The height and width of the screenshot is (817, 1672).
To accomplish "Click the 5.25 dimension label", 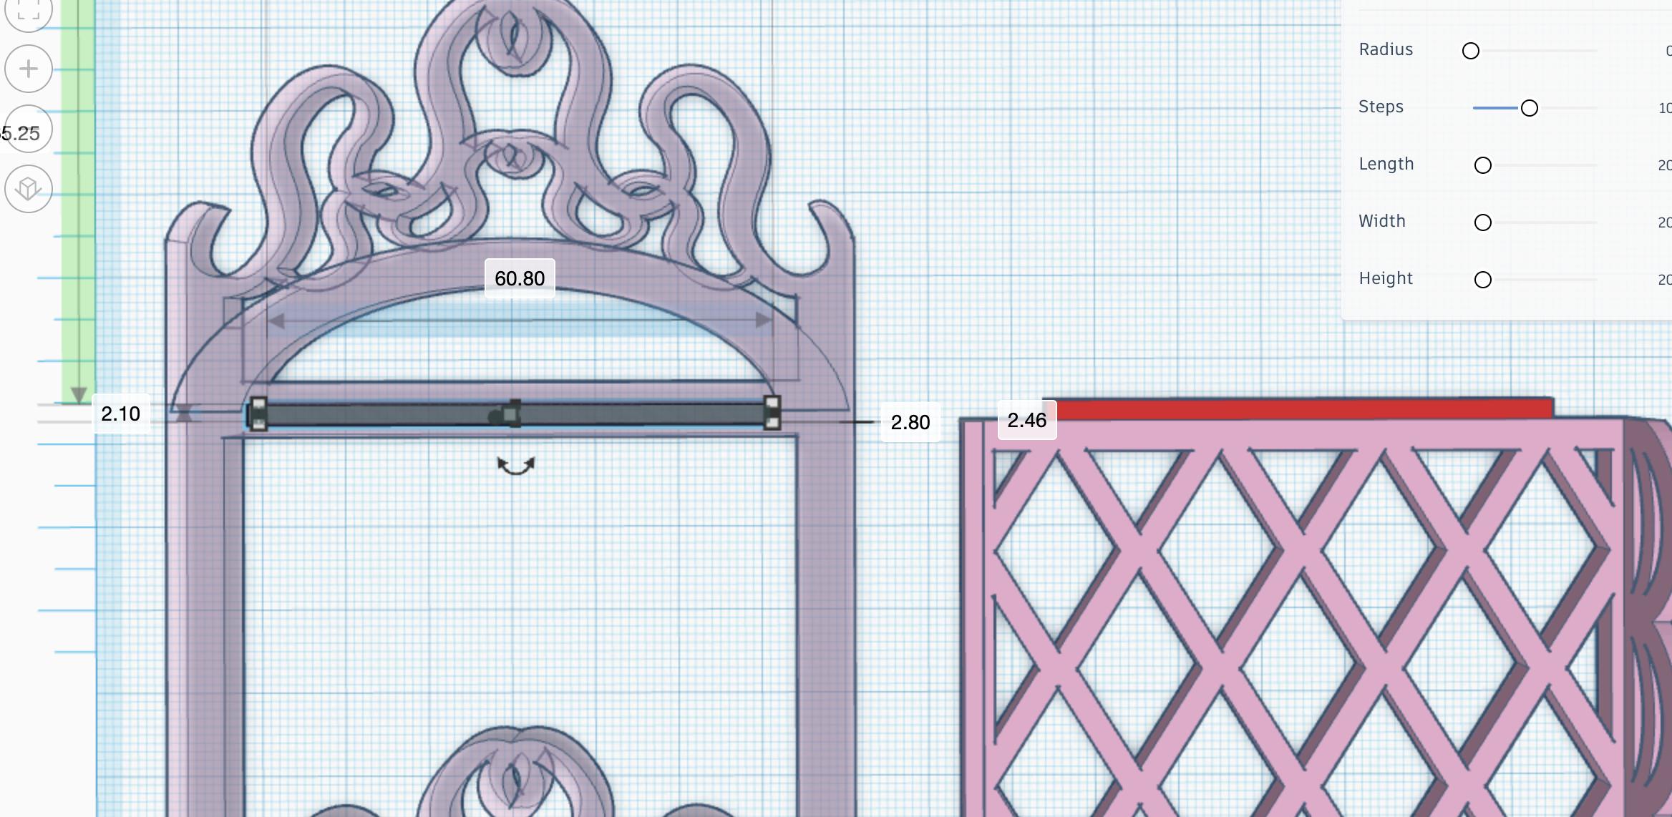I will pos(21,133).
